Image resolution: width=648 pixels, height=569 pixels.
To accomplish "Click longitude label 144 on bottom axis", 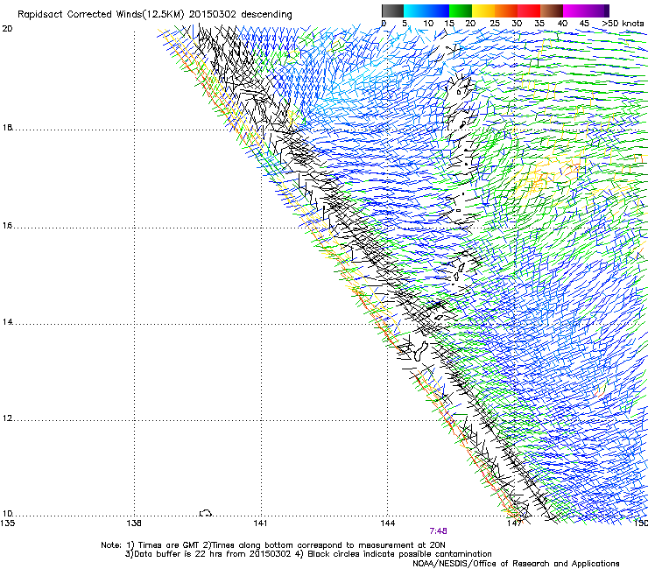I will pos(387,523).
